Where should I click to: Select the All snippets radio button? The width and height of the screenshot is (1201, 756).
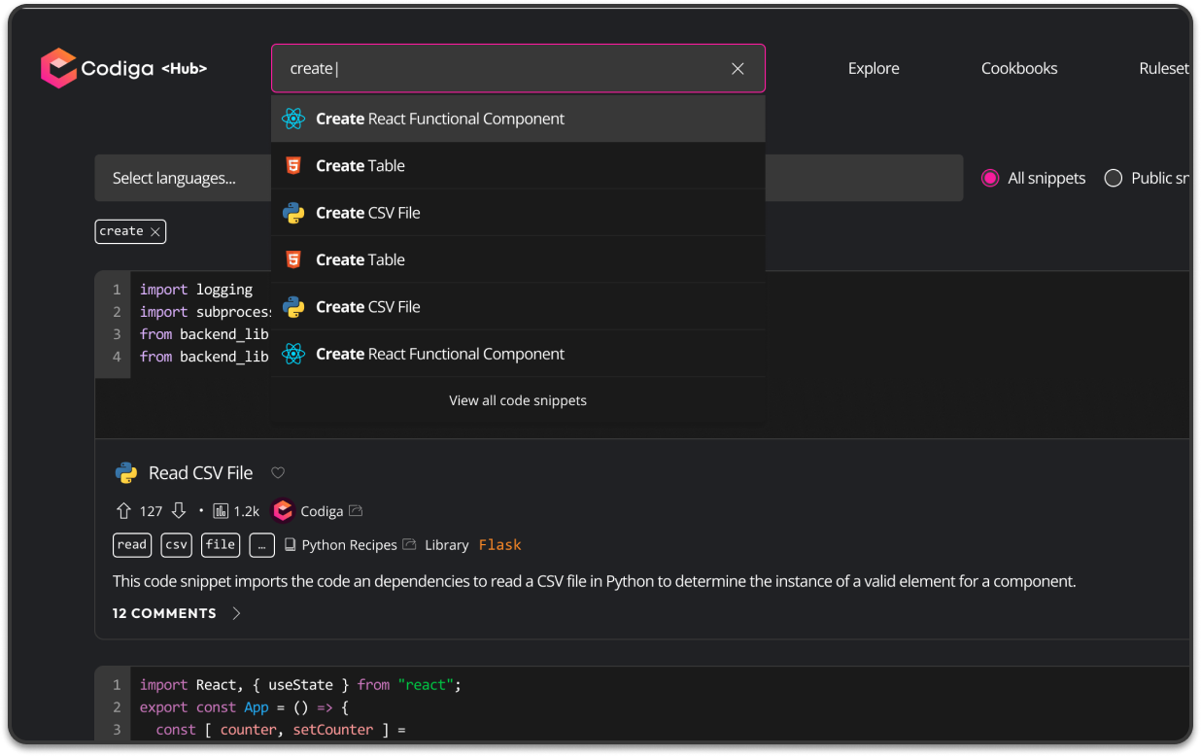(x=990, y=178)
